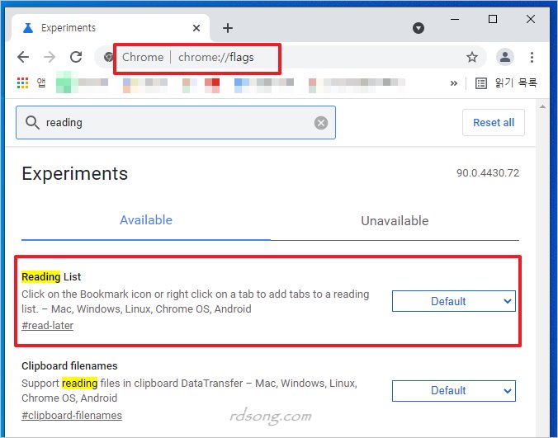Bookmark this page with the star icon
The width and height of the screenshot is (558, 438).
(472, 57)
